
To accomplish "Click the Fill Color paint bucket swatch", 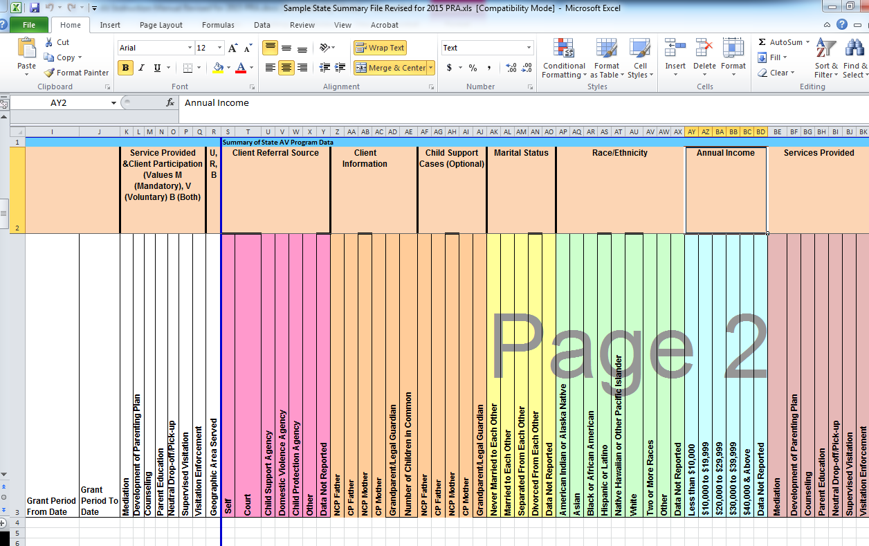I will pos(218,68).
